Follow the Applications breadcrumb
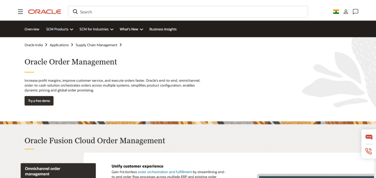376x178 pixels. tap(59, 45)
